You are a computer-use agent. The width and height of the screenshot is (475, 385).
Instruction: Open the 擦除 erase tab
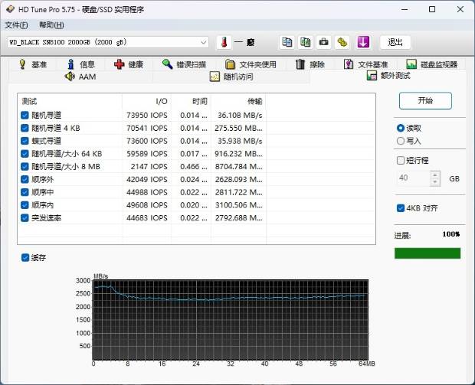pos(310,64)
